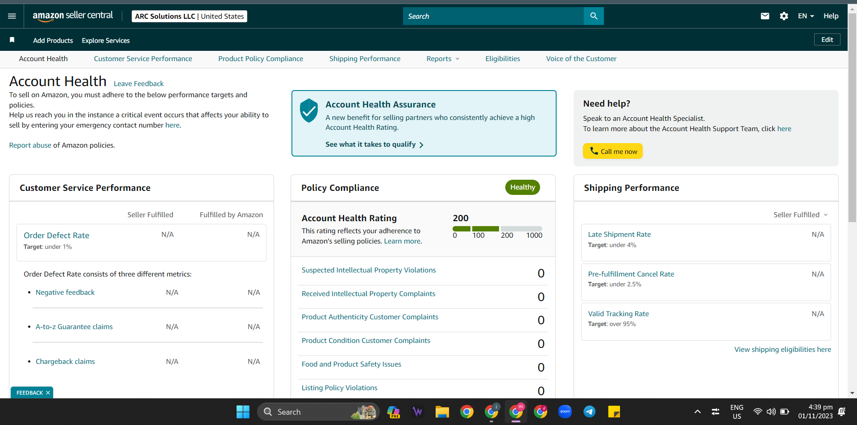The width and height of the screenshot is (857, 425).
Task: Click the volume speaker tray icon
Action: tap(771, 412)
